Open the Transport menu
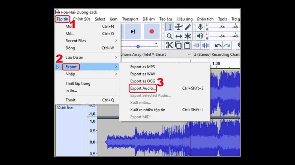 point(130,19)
